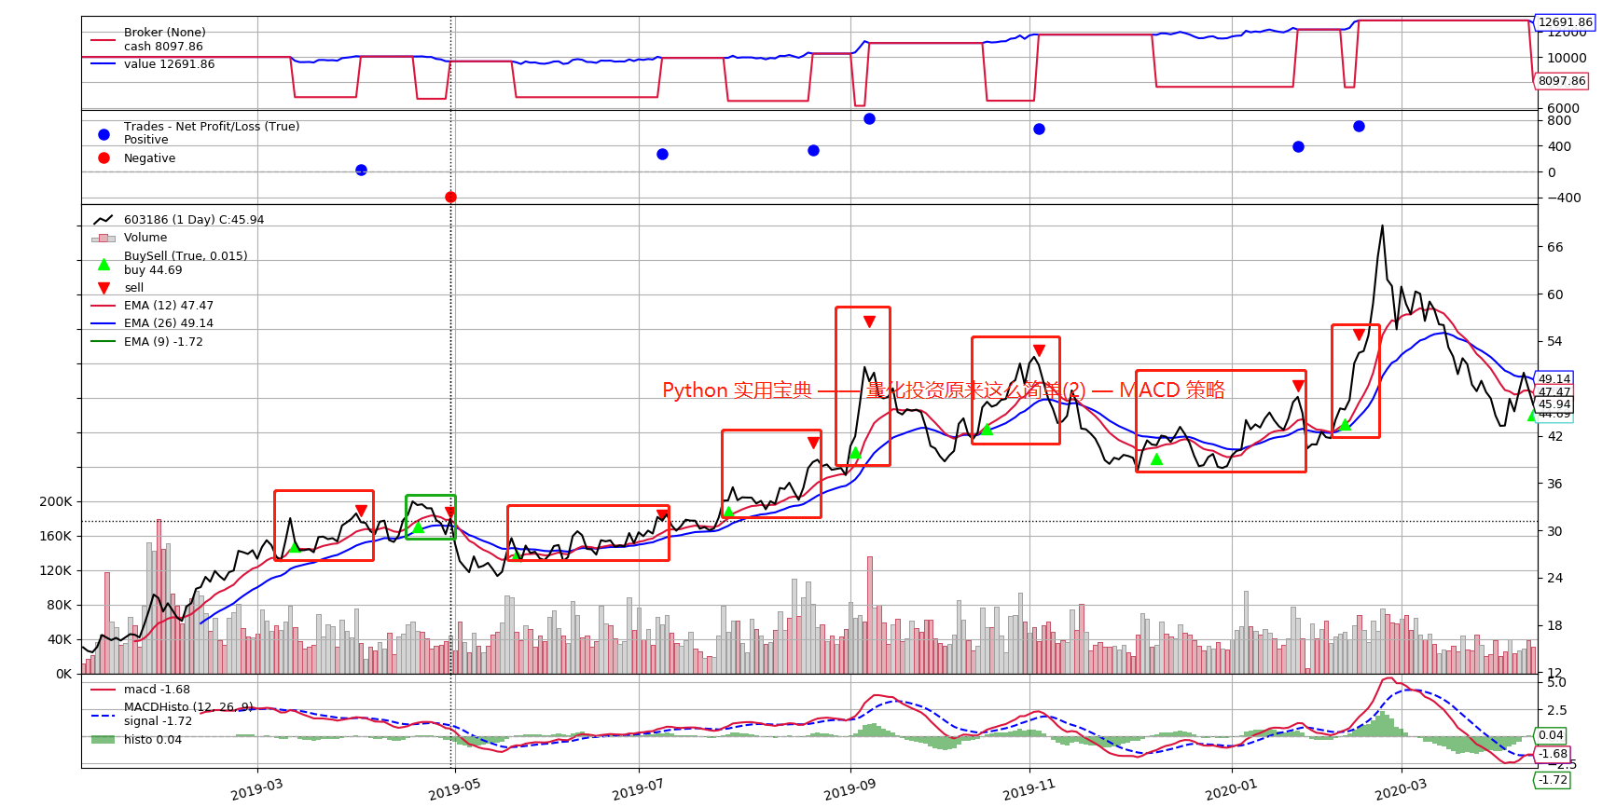This screenshot has height=807, width=1616.
Task: Click the red Negative legend dot
Action: point(104,157)
